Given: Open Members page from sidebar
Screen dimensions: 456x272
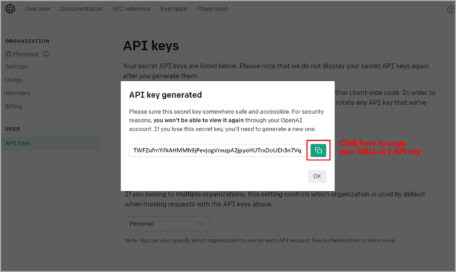Looking at the screenshot, I should click(18, 93).
